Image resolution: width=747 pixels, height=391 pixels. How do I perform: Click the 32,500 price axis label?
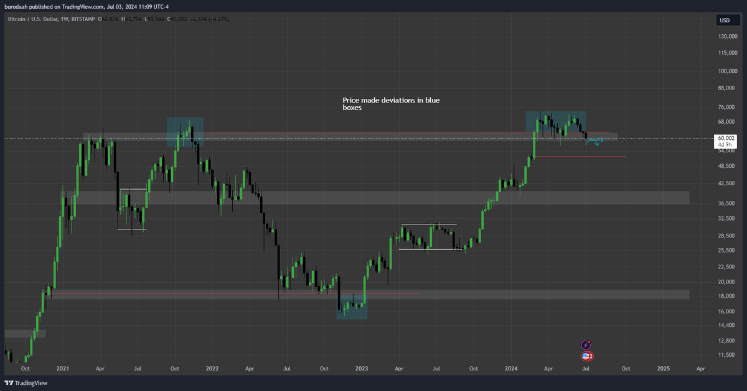(x=726, y=218)
